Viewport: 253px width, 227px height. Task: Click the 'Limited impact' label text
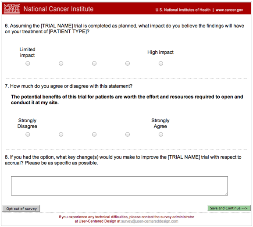27,52
